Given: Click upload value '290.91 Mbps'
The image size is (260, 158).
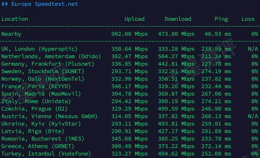Looking at the screenshot, I should 130,131.
